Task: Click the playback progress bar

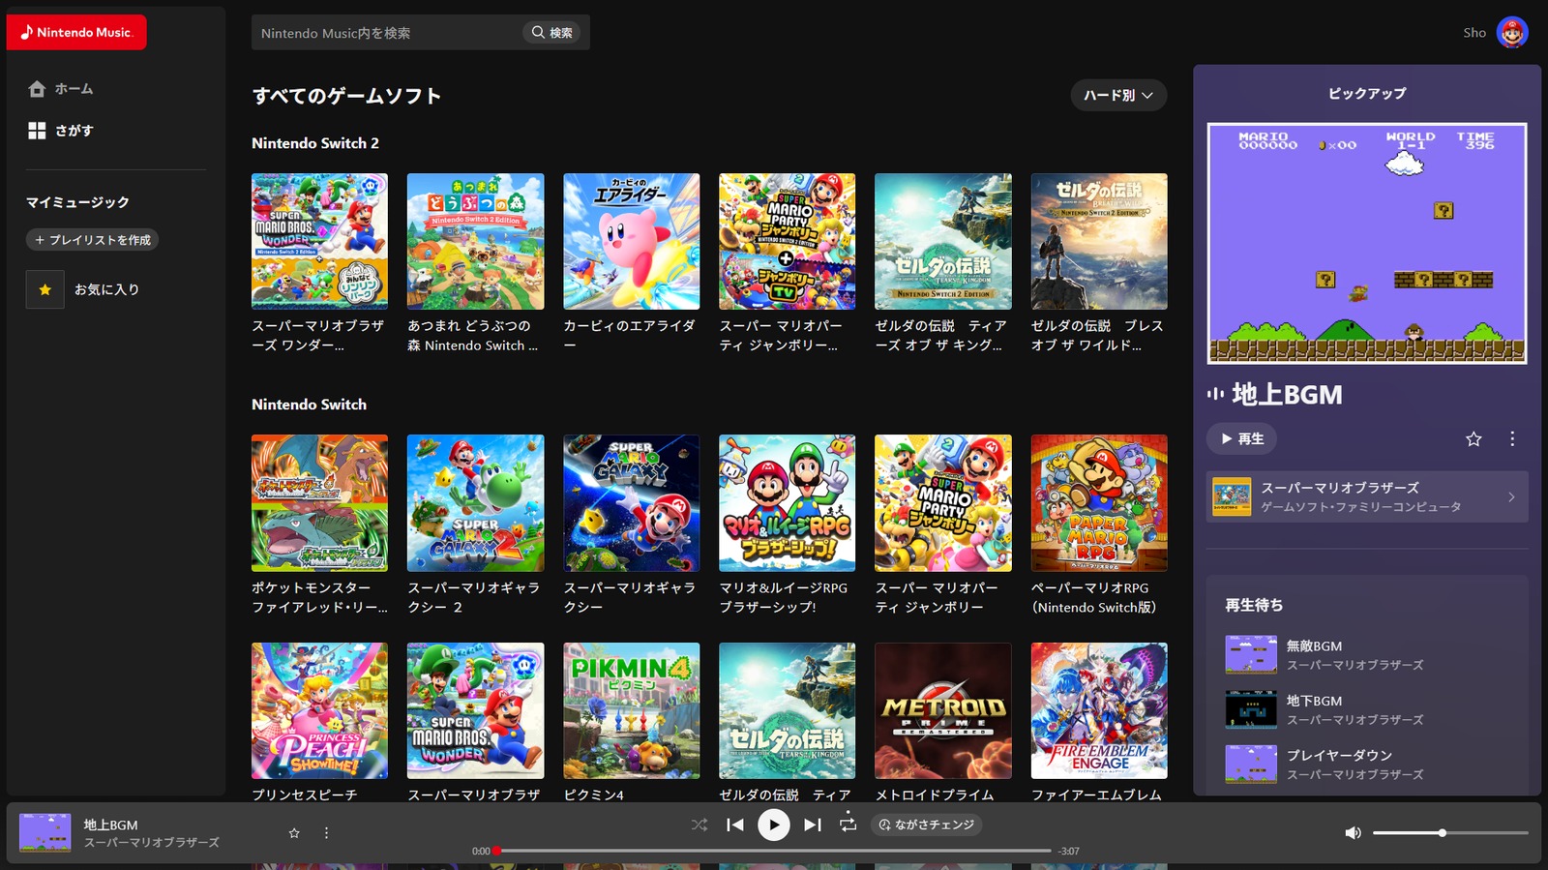Action: pyautogui.click(x=774, y=851)
